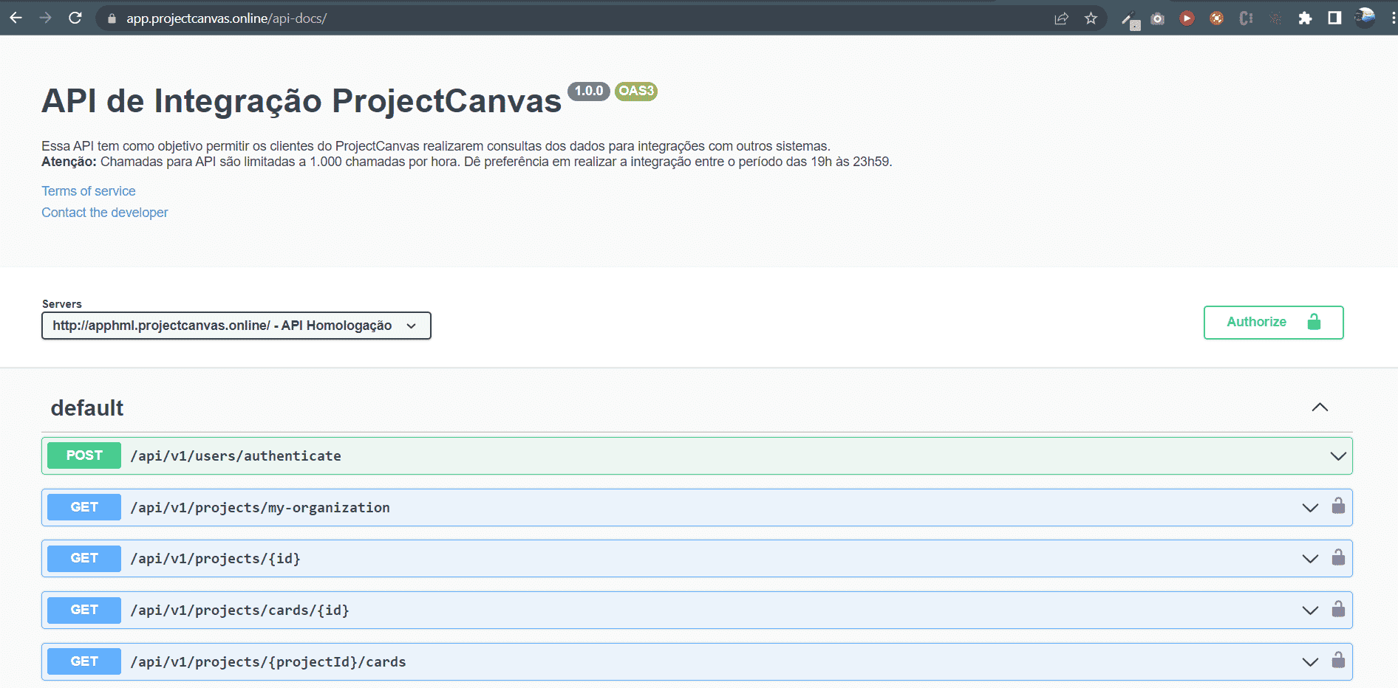Screen dimensions: 1398x688
Task: Click the authorization lock on projects/my-organization
Action: 1338,506
